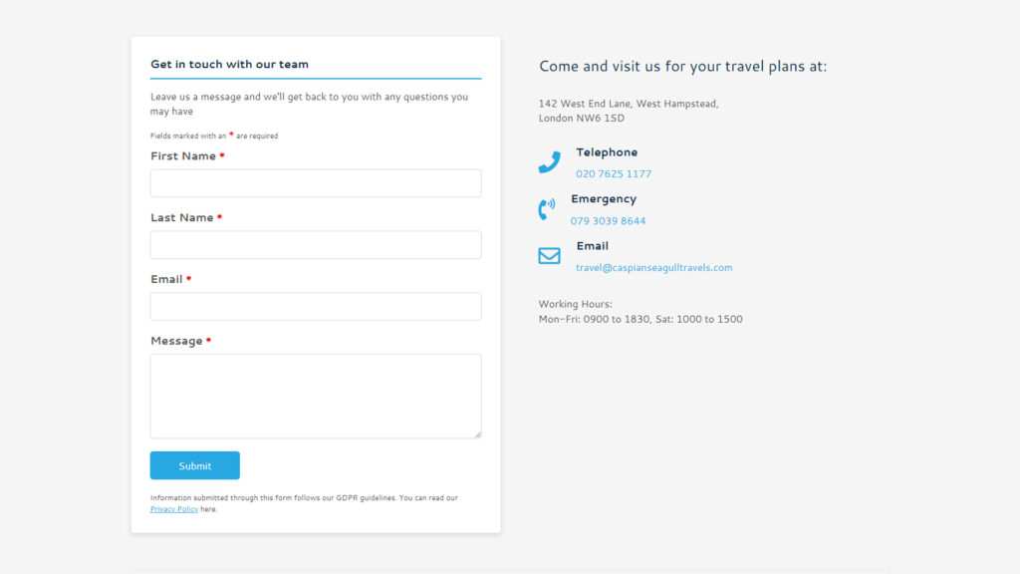Click emergency number 079 3039 8644
1020x574 pixels.
[609, 220]
